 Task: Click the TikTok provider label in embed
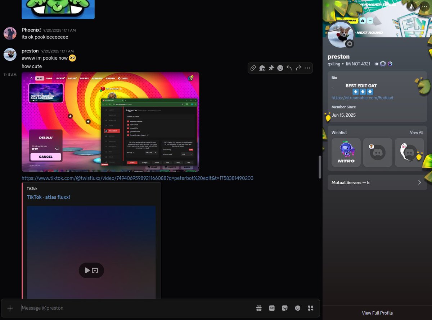pyautogui.click(x=32, y=189)
